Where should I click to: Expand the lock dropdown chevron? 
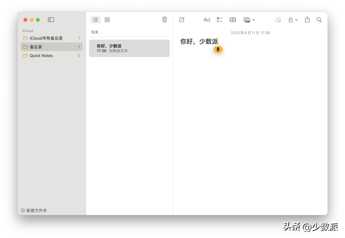pos(296,20)
